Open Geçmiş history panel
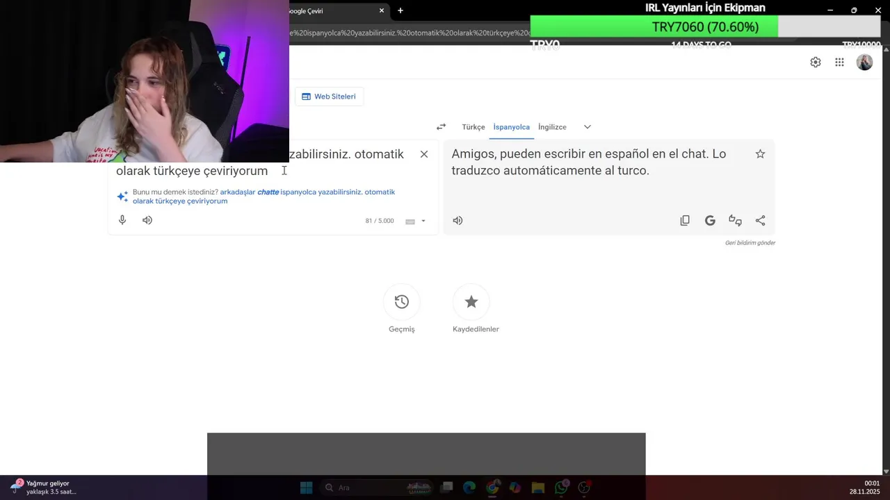This screenshot has width=890, height=500. (402, 302)
